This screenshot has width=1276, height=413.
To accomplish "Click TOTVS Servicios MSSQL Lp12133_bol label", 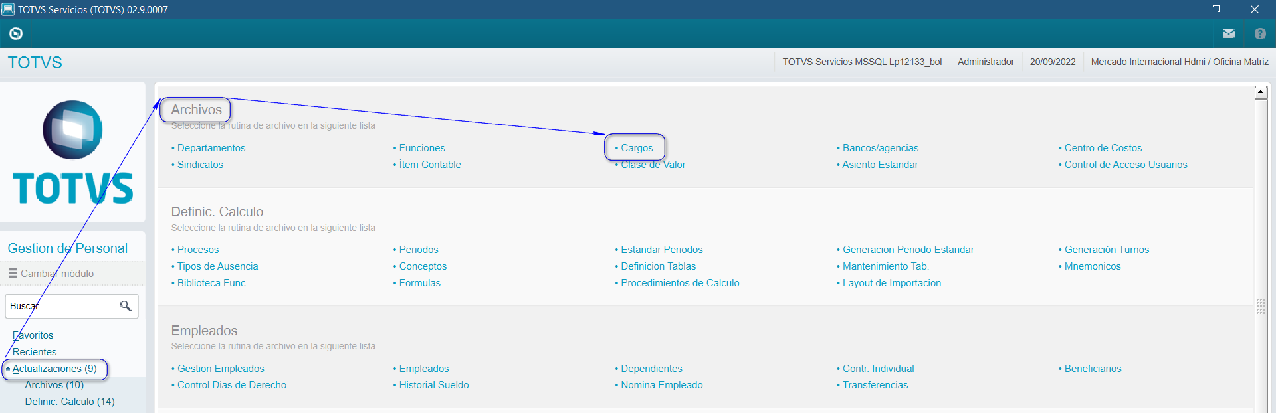I will pyautogui.click(x=862, y=62).
